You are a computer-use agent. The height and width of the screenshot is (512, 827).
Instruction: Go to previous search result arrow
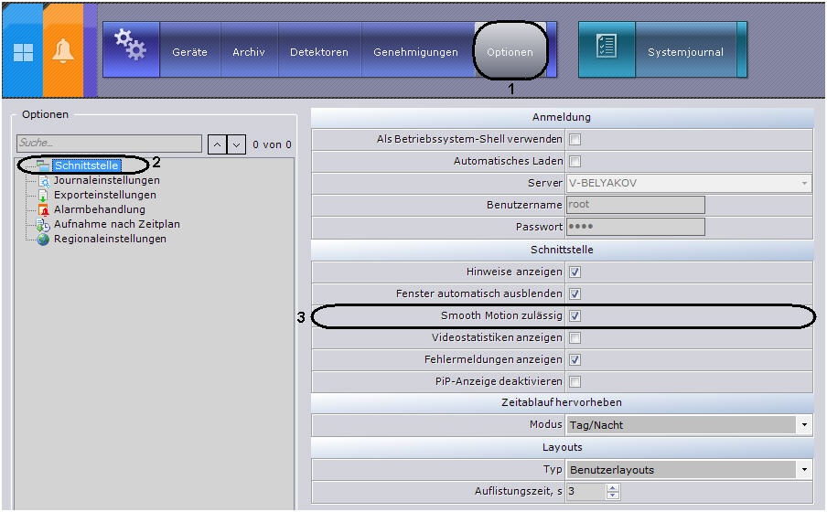point(218,144)
